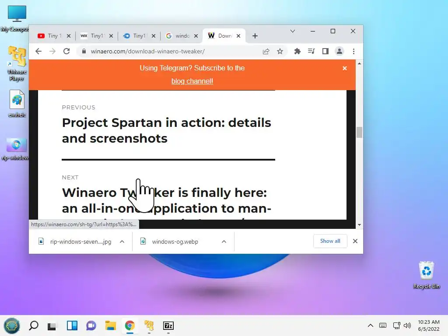Click the padlock site info icon
The width and height of the screenshot is (448, 336).
click(x=84, y=52)
